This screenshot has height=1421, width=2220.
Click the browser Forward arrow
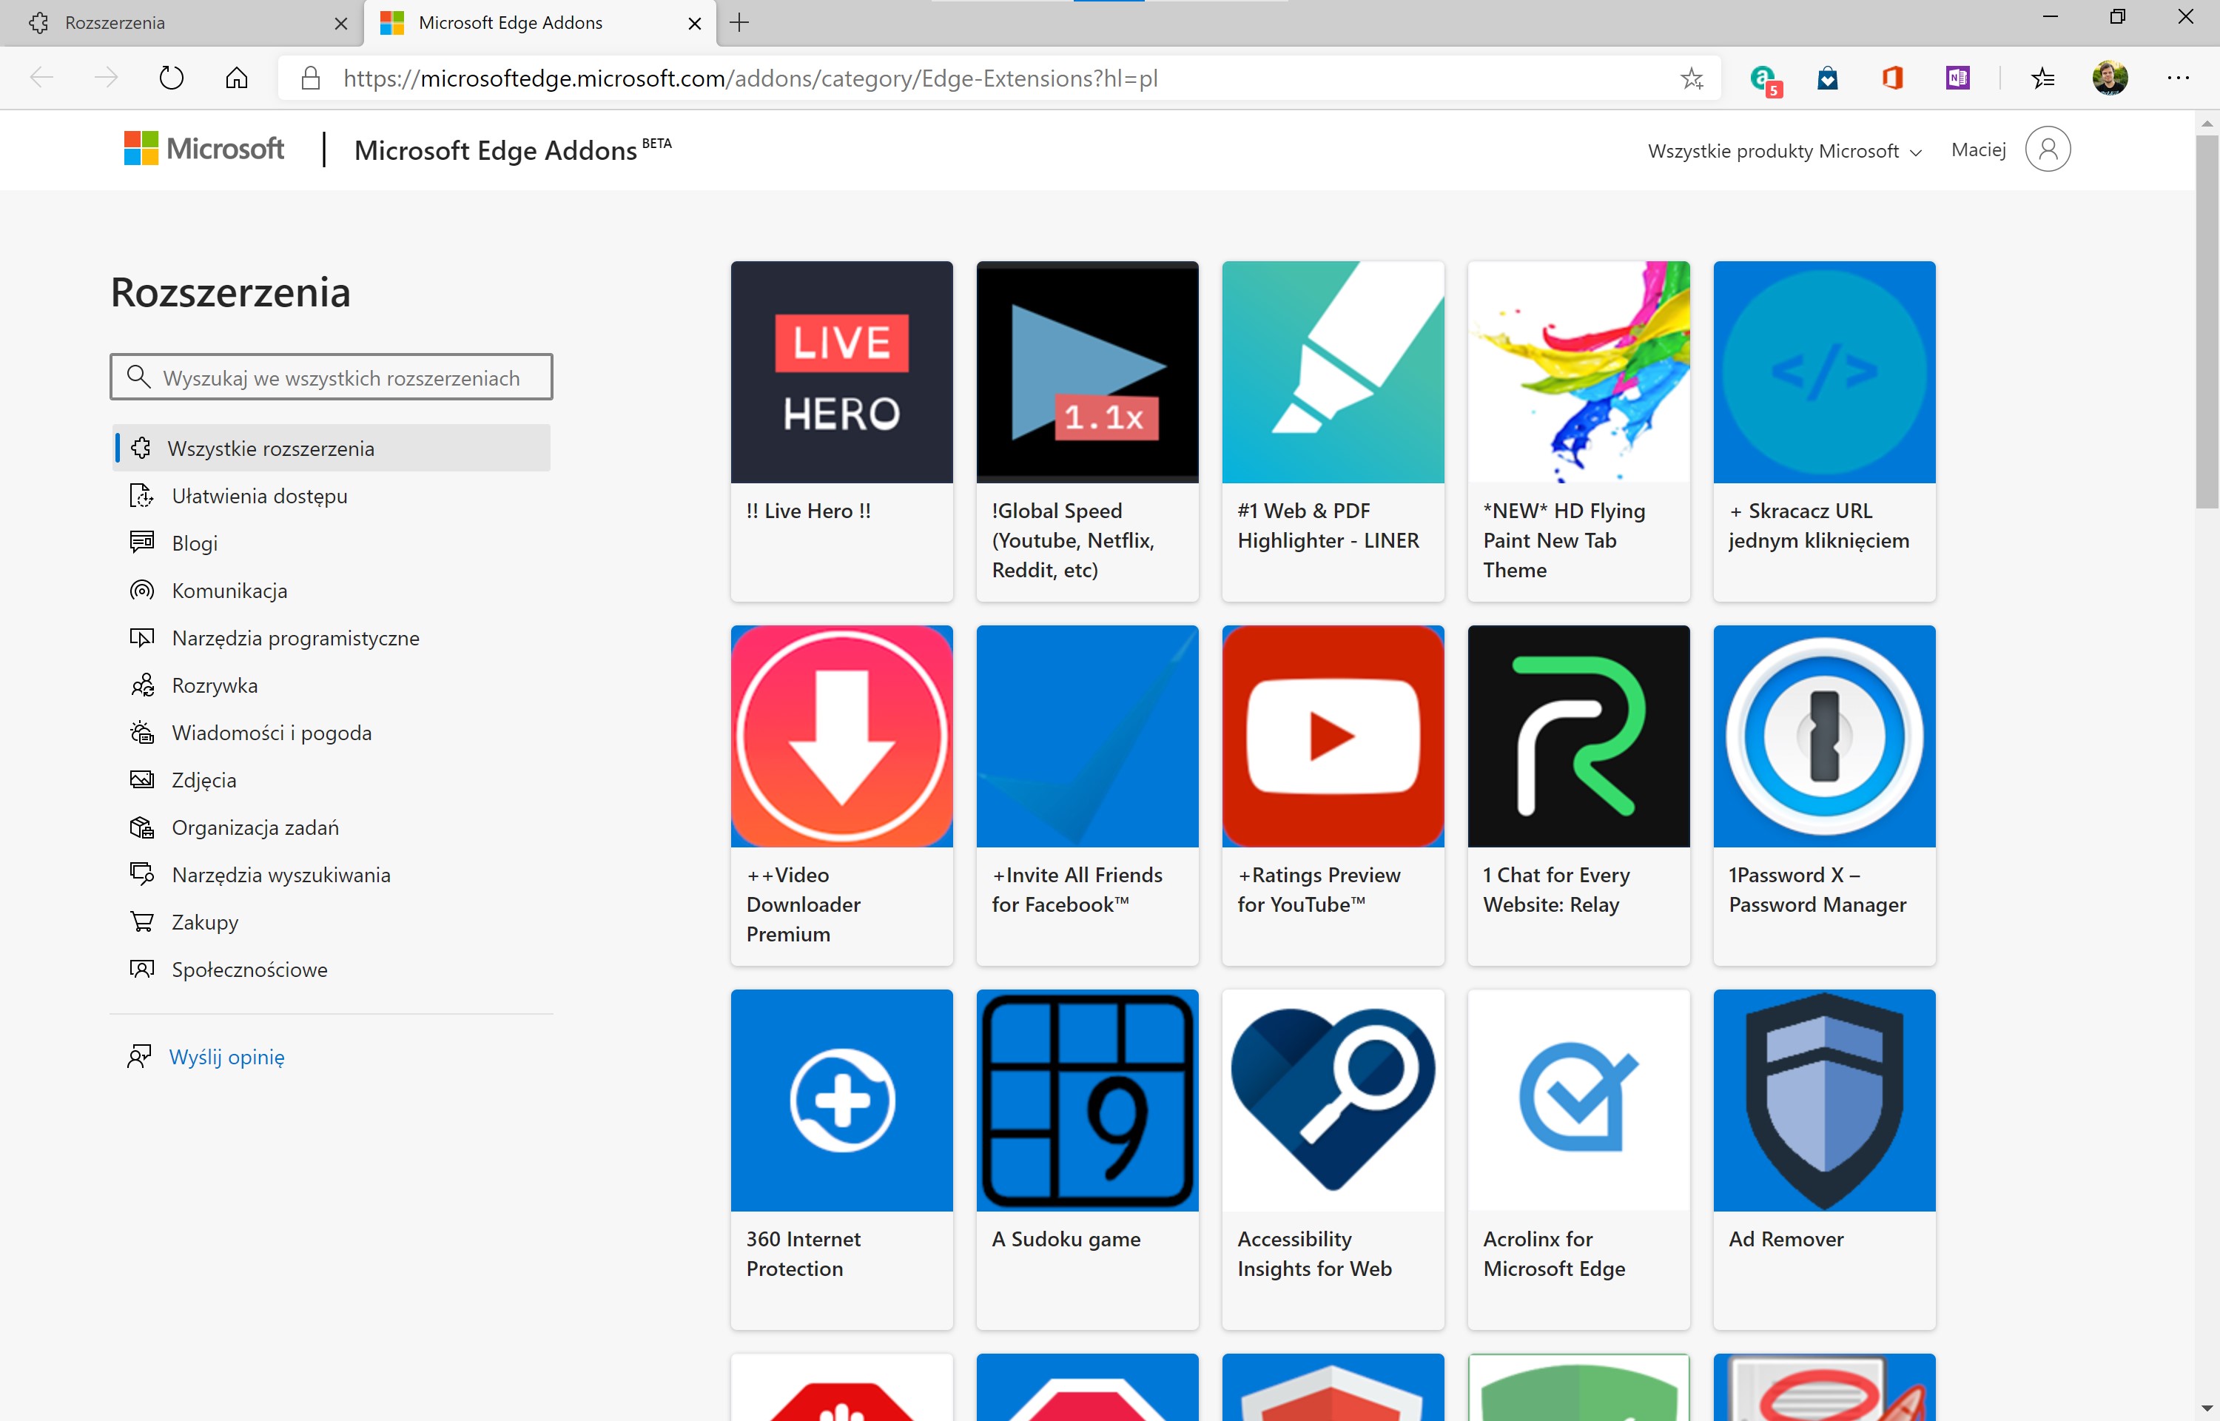click(x=107, y=78)
